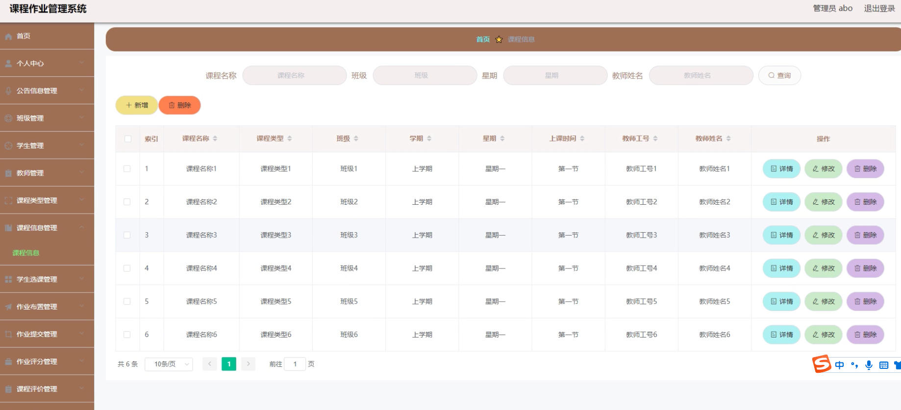This screenshot has width=901, height=410.
Task: Click the yellow 新增 button
Action: coord(137,105)
